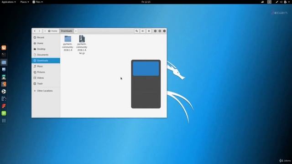Select Home in the sidebar
The height and width of the screenshot is (164, 292).
[x=46, y=43]
